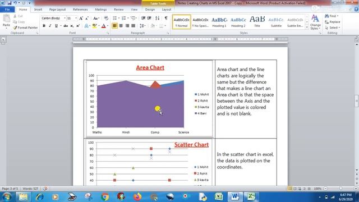Apply the Heading 2 style
The height and width of the screenshot is (202, 359).
(238, 22)
